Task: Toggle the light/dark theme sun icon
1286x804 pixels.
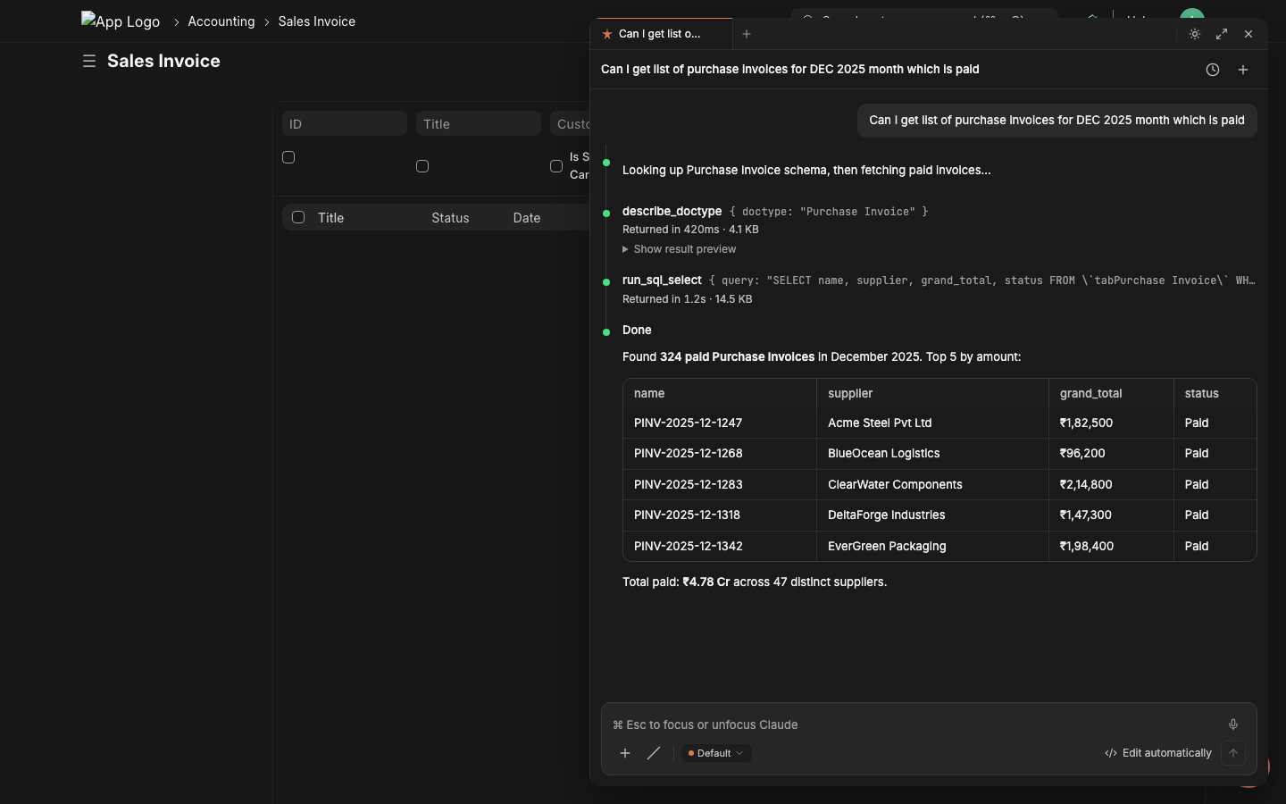Action: (x=1195, y=34)
